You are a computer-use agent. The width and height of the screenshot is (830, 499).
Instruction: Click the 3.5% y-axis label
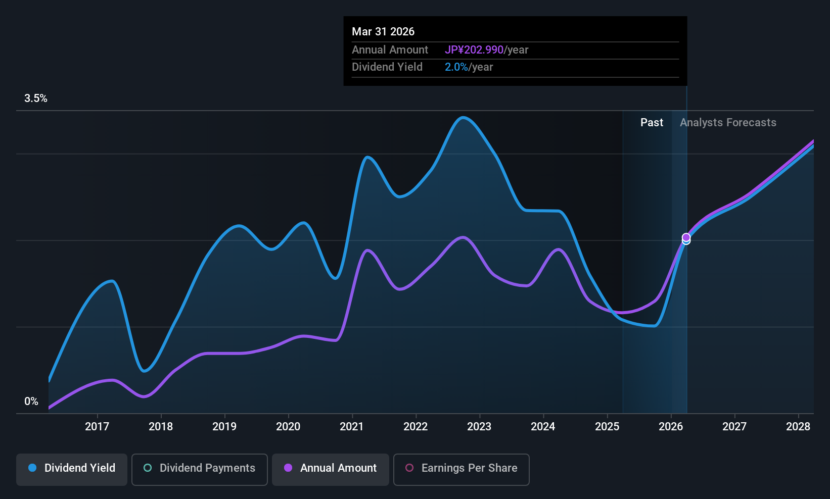coord(36,98)
